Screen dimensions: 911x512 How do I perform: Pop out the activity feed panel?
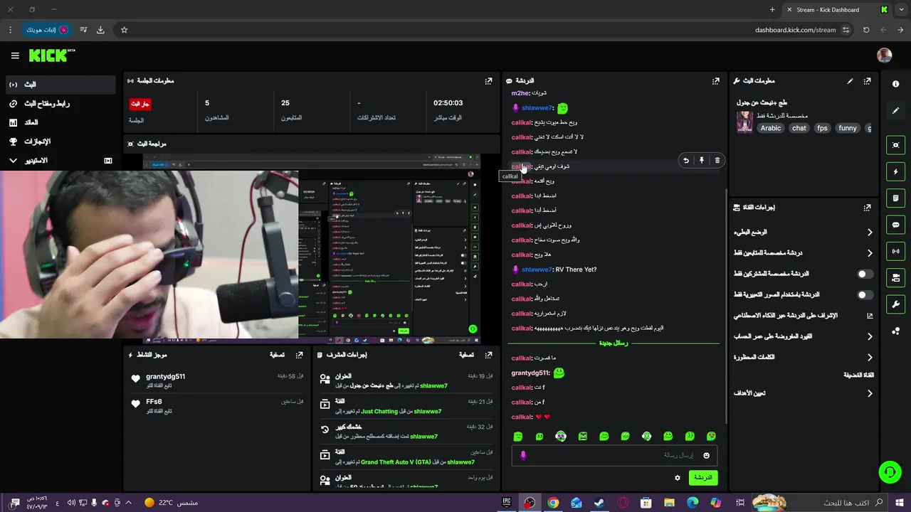pyautogui.click(x=300, y=354)
